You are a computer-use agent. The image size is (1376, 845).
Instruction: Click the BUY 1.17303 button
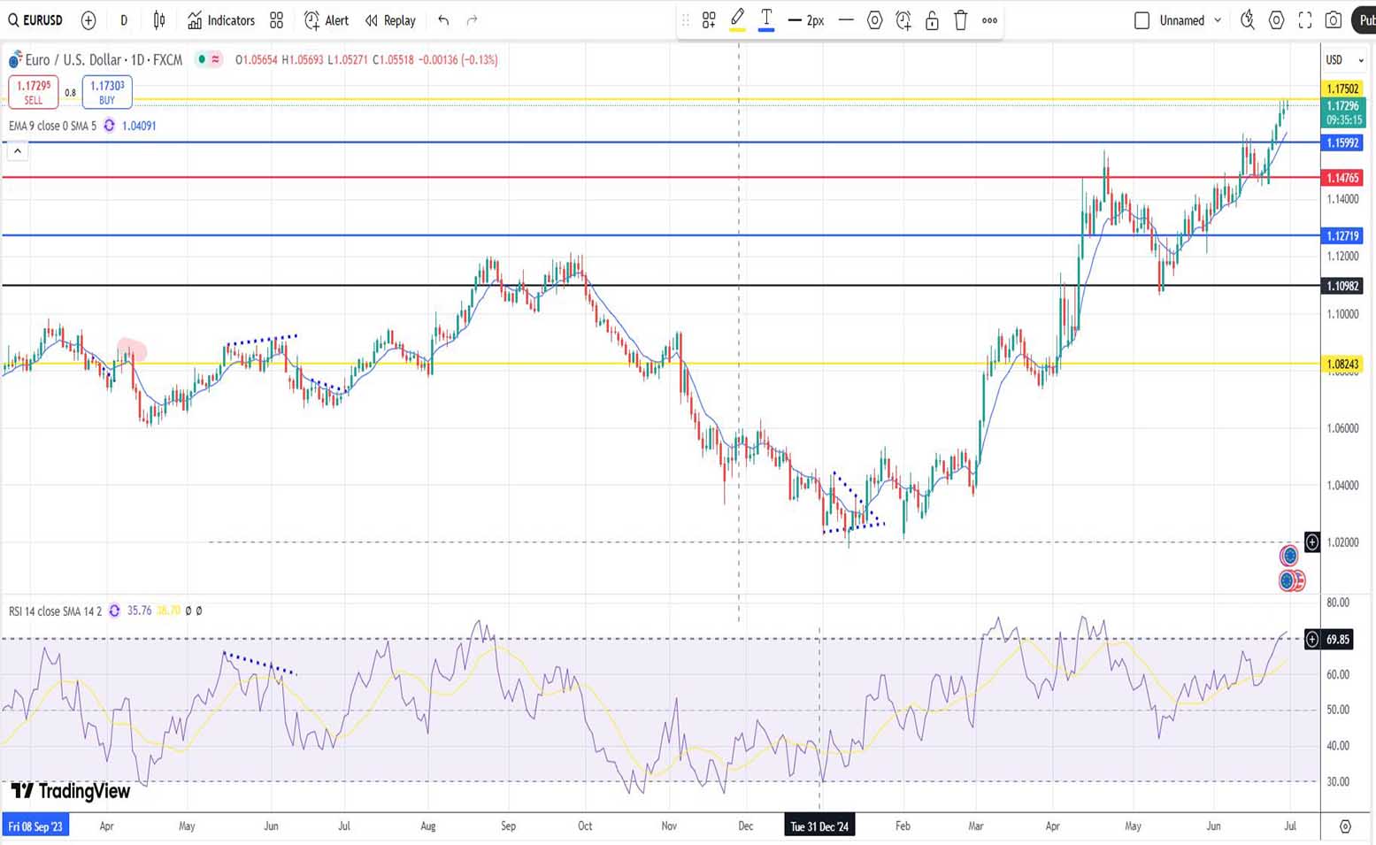point(107,91)
